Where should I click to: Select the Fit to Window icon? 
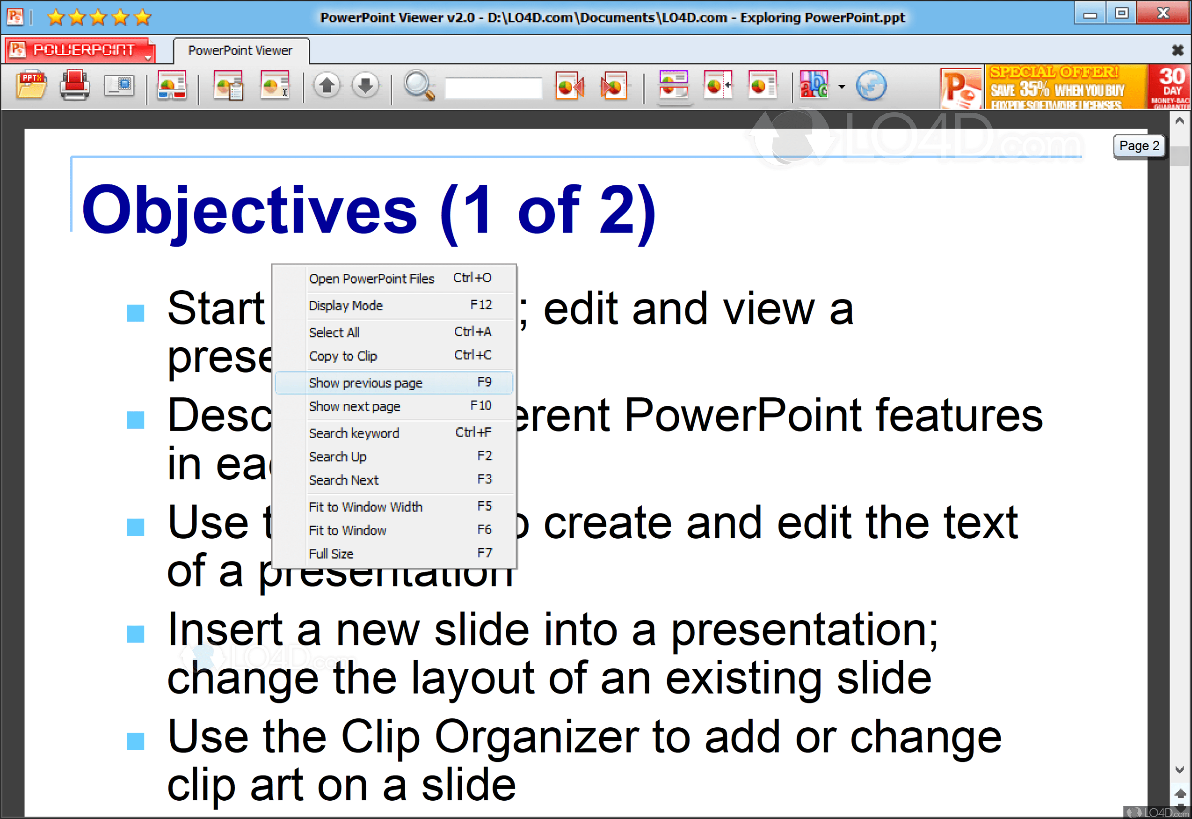(x=718, y=85)
